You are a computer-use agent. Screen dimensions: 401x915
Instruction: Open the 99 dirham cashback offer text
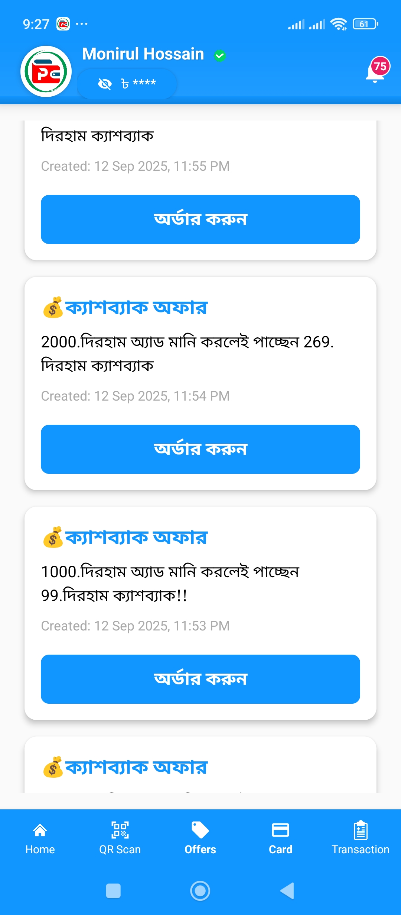170,583
